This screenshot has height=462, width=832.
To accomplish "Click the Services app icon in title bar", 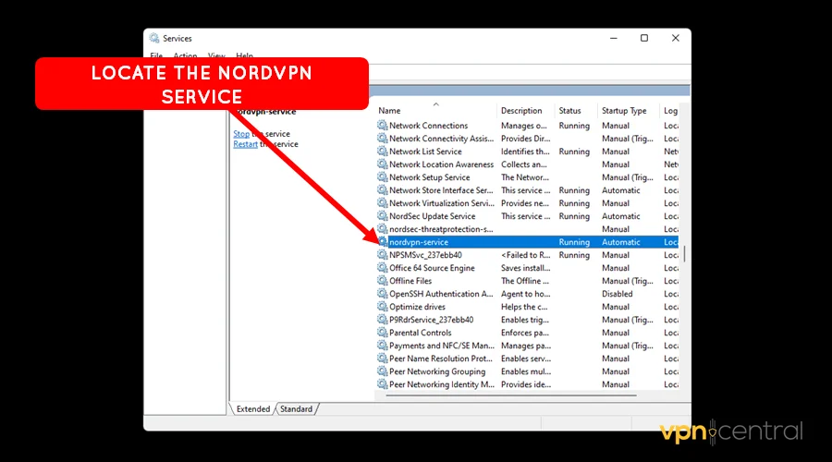I will point(154,38).
